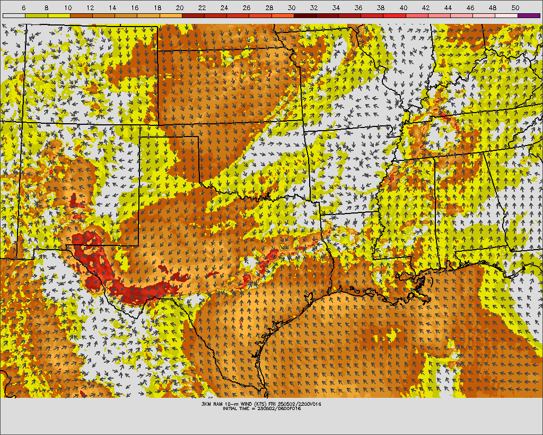This screenshot has width=543, height=435.
Task: Click the legend number 14
Action: (x=112, y=7)
